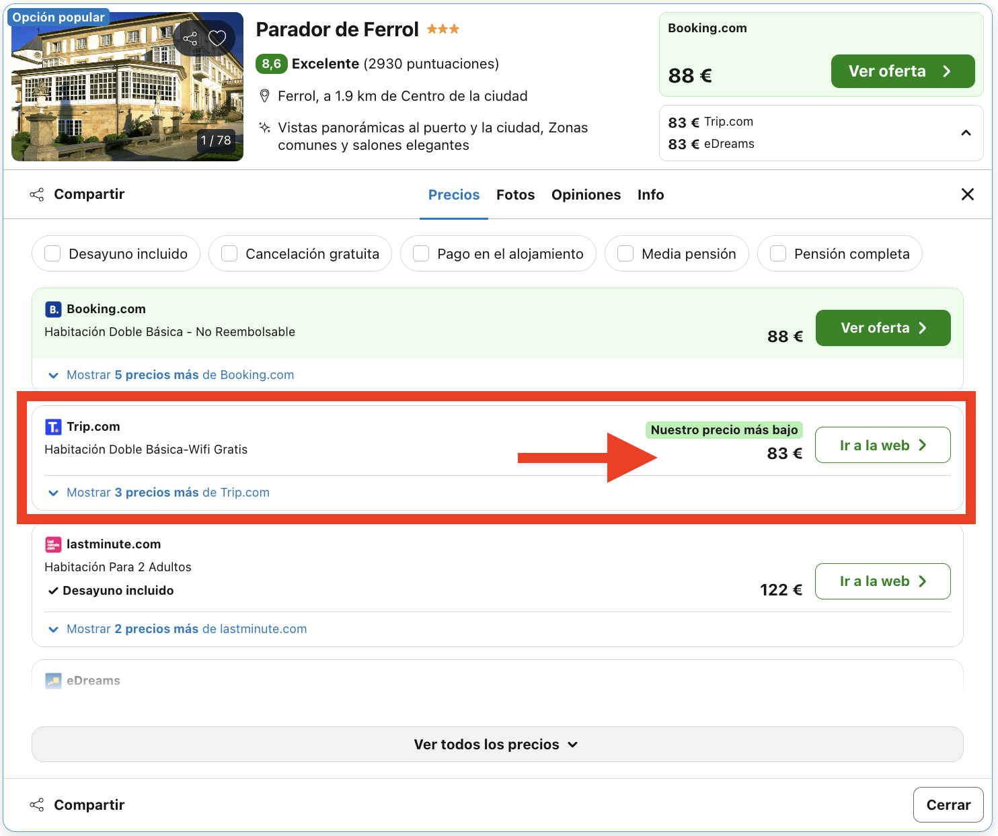
Task: Click the location pin icon near Ferrol
Action: [265, 95]
